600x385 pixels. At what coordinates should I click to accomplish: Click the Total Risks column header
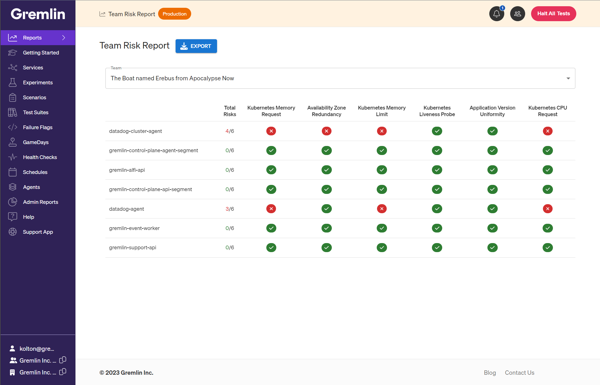pos(230,111)
